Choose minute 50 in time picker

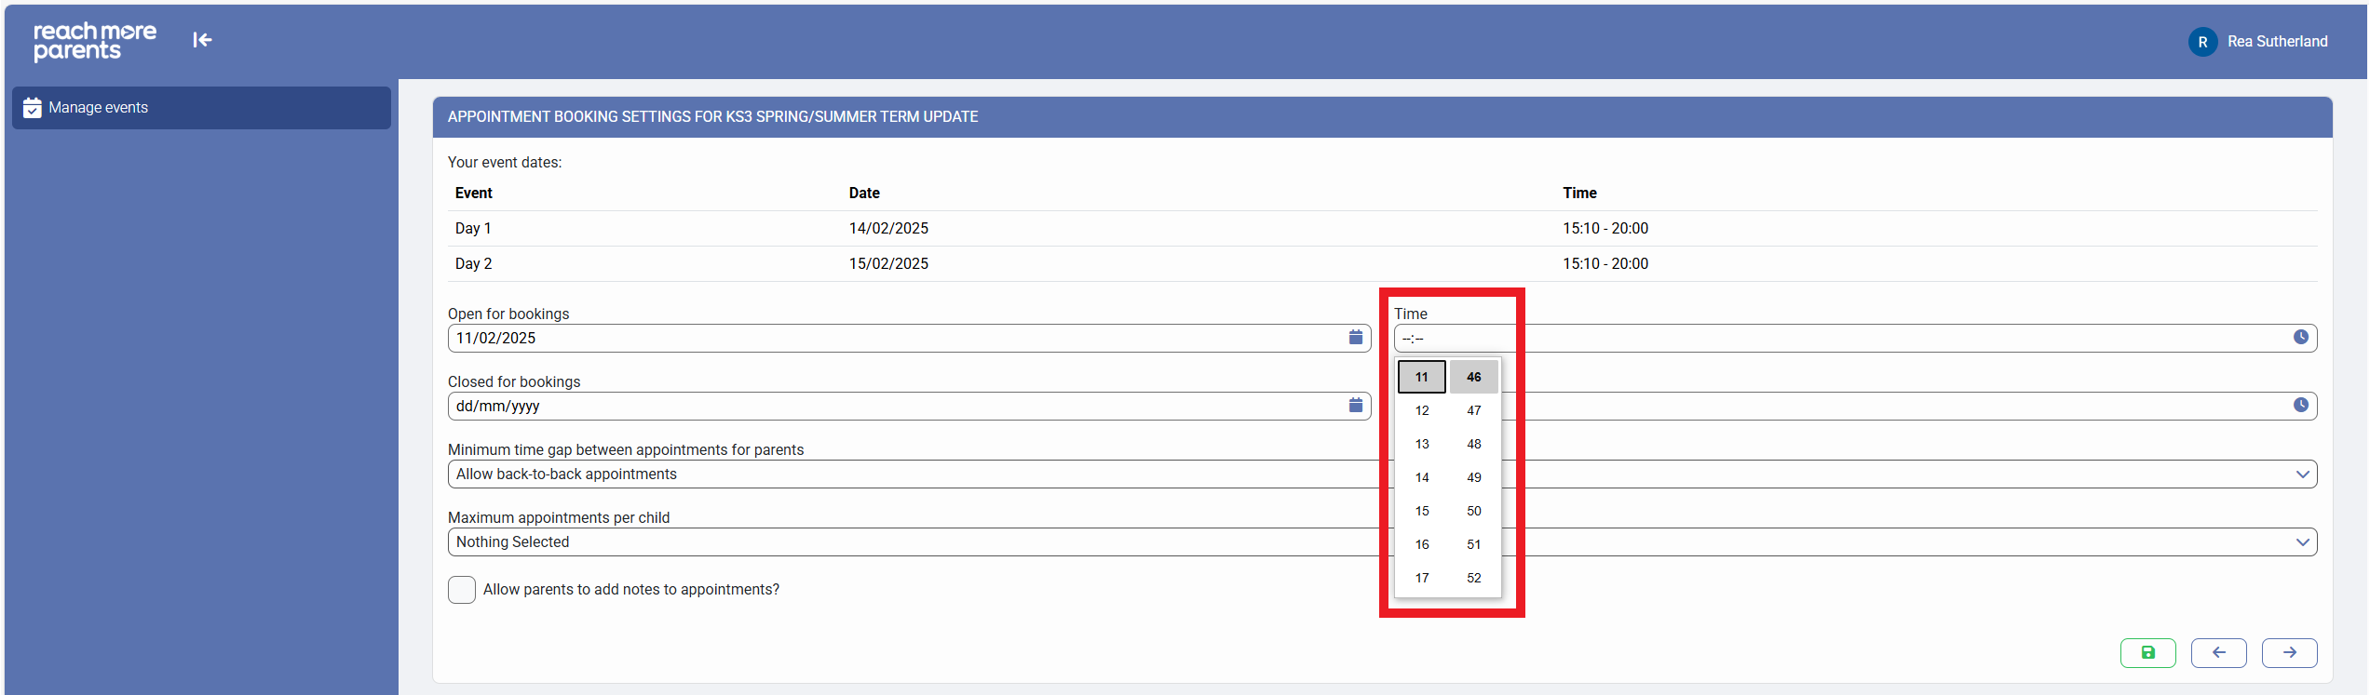pyautogui.click(x=1473, y=511)
